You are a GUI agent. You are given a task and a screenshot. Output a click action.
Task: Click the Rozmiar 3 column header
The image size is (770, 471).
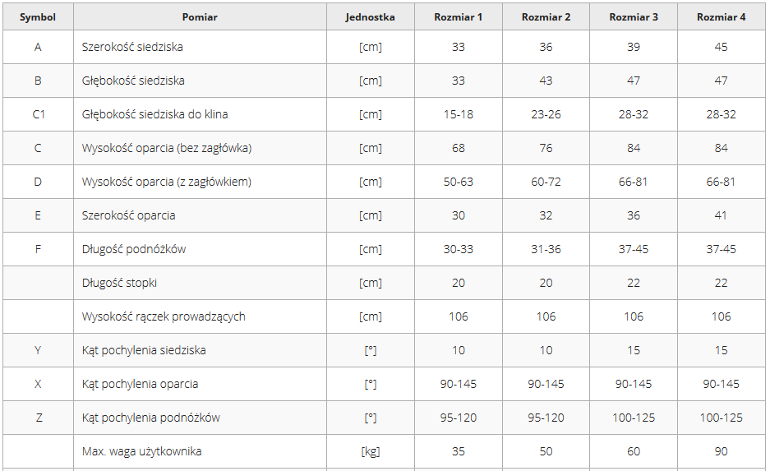634,16
